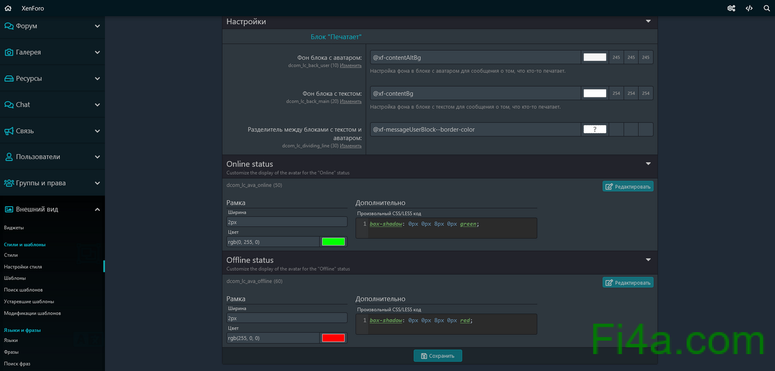Viewport: 775px width, 371px height.
Task: Collapse the Offline status block
Action: pyautogui.click(x=648, y=260)
